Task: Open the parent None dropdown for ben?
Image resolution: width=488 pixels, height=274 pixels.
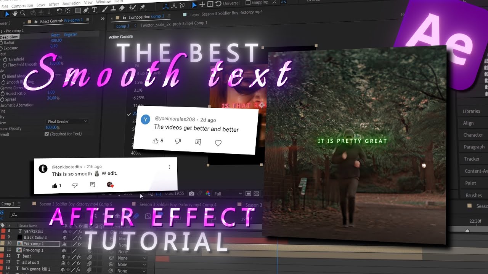Action: 131,258
